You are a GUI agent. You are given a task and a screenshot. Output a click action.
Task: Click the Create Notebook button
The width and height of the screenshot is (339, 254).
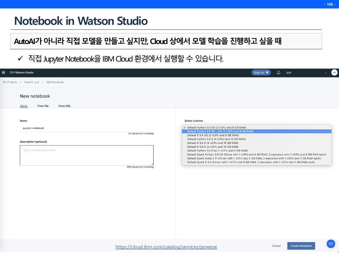tap(301, 246)
